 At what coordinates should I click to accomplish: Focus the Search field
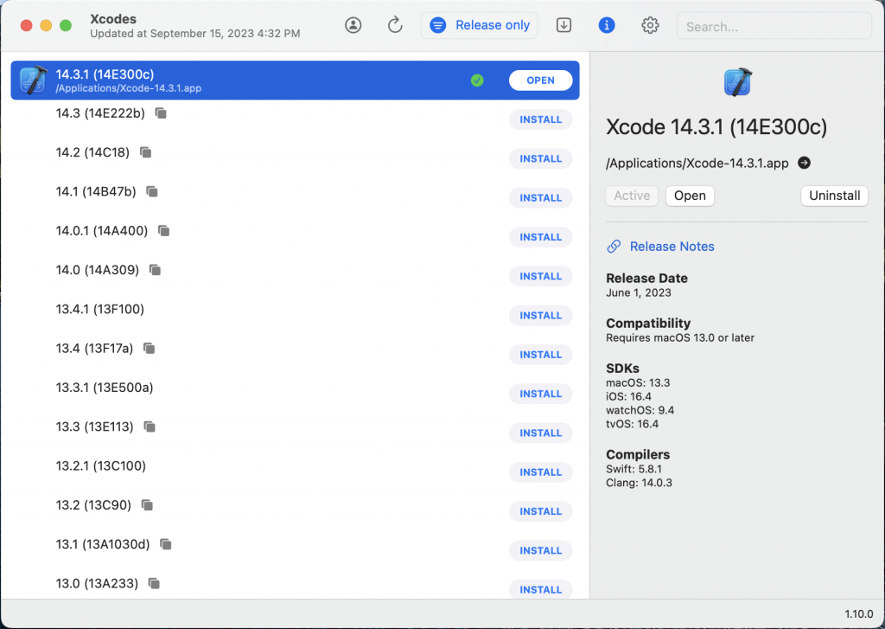[x=774, y=26]
